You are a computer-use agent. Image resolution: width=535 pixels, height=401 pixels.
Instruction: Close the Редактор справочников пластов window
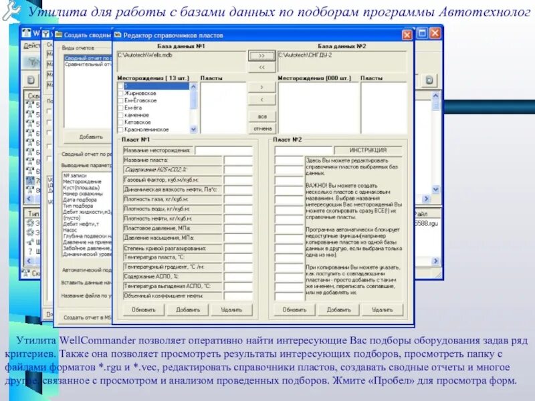tap(407, 35)
